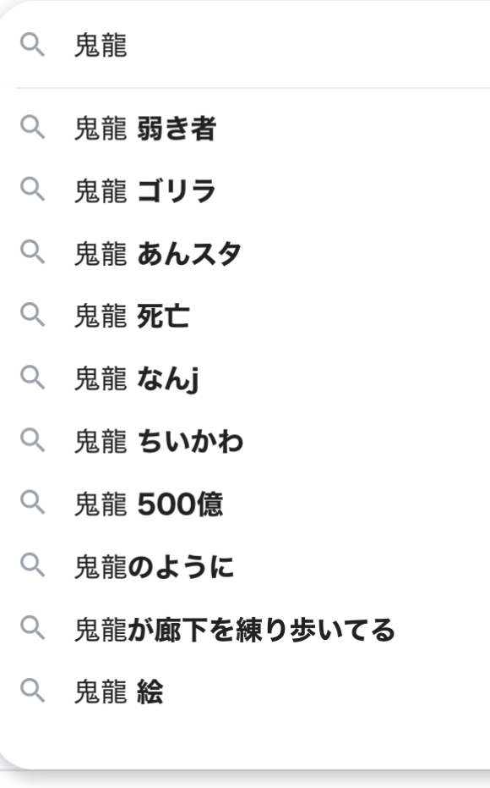Click magnifier icon next to 鬼龍 死亡
Image resolution: width=490 pixels, height=788 pixels.
pyautogui.click(x=32, y=315)
